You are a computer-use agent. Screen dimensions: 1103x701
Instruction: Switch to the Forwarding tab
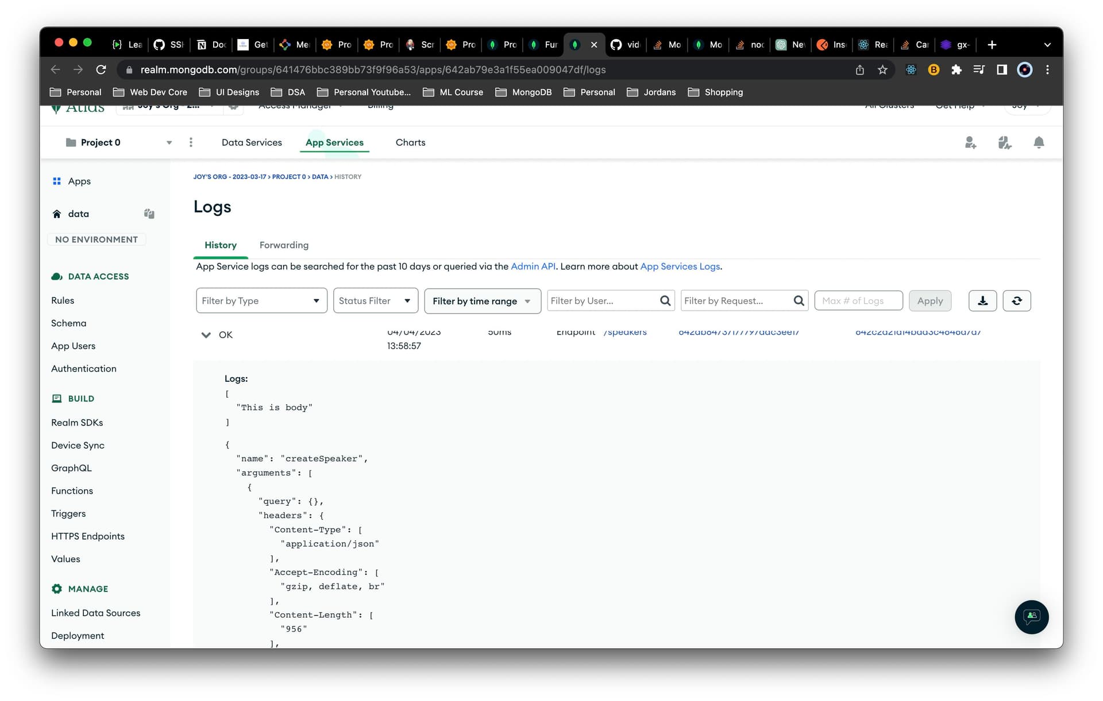click(284, 245)
